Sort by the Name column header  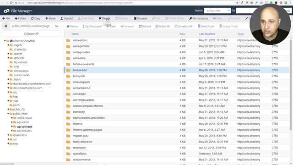(x=75, y=34)
